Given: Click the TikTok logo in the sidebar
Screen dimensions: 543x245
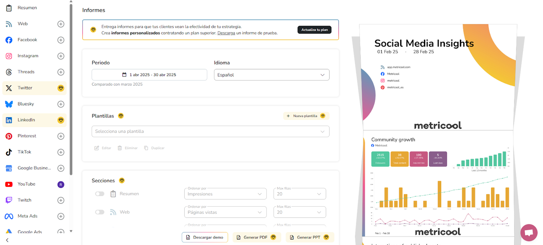Looking at the screenshot, I should [x=9, y=152].
